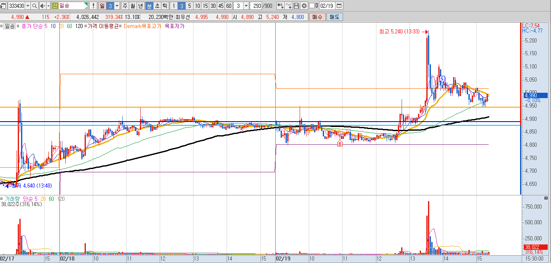Select the 10-minute interval button
The height and width of the screenshot is (263, 551).
[x=197, y=6]
